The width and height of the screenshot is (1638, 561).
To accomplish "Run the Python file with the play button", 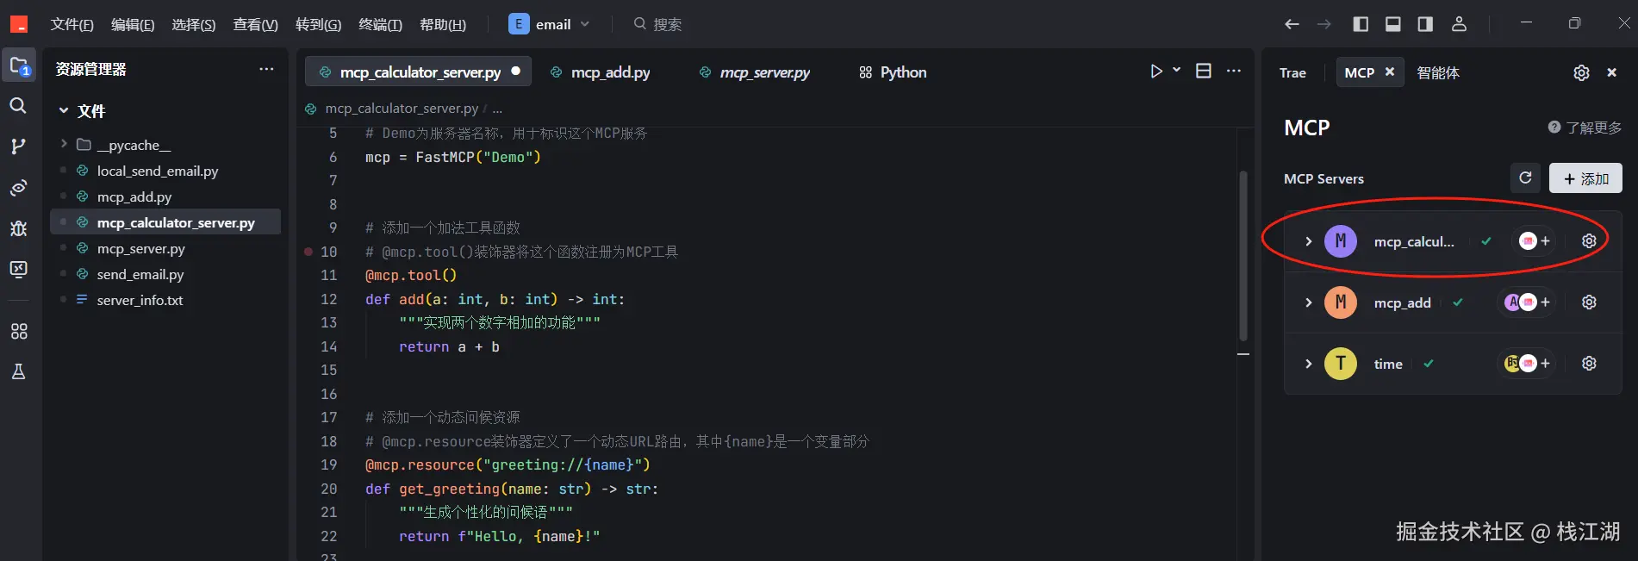I will (x=1156, y=72).
